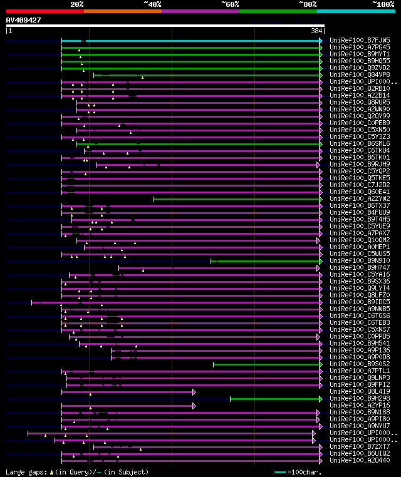Screen dimensions: 401x477
Task: Select the UniRef100_C5WUS5 label
Action: [360, 254]
